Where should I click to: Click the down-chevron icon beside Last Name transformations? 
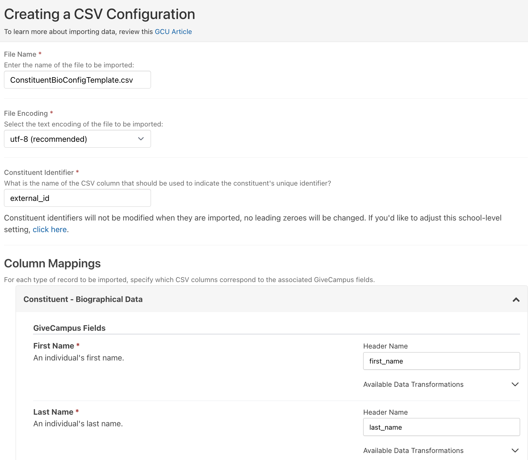coord(515,451)
